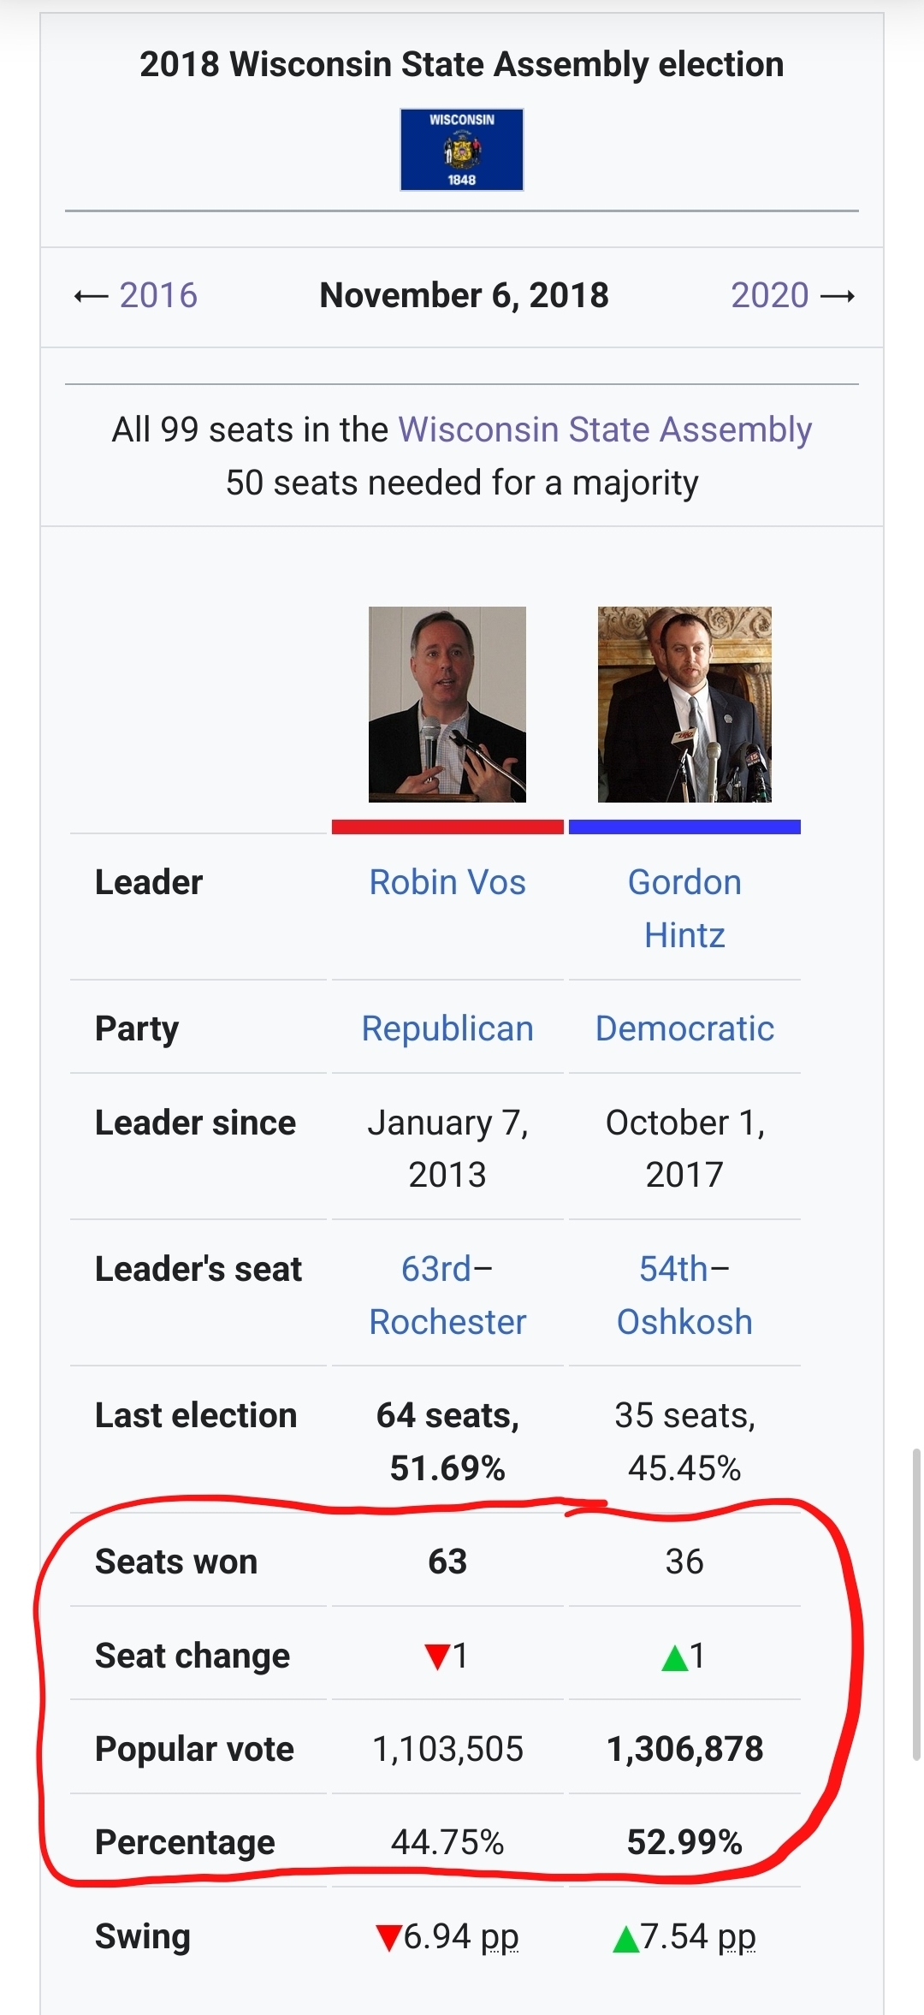Click the Robin Vos name link
924x2015 pixels.
coord(447,882)
